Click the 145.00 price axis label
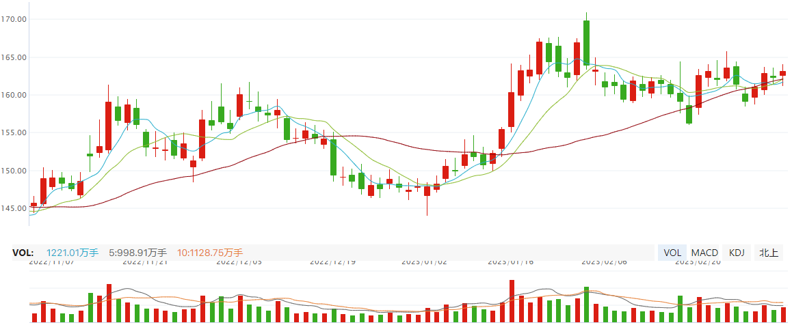Screen dimensions: 792x325 (x=14, y=208)
